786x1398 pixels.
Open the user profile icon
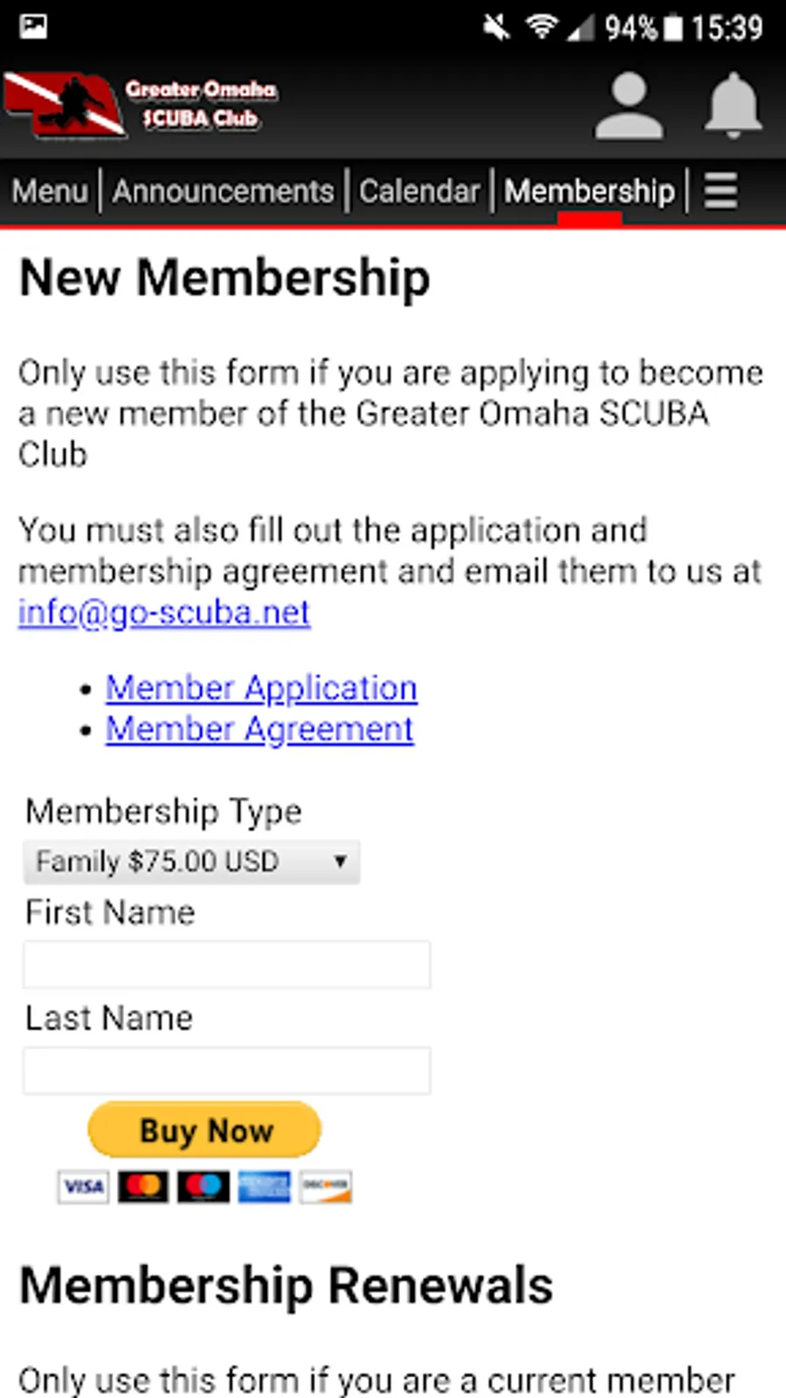(x=629, y=106)
